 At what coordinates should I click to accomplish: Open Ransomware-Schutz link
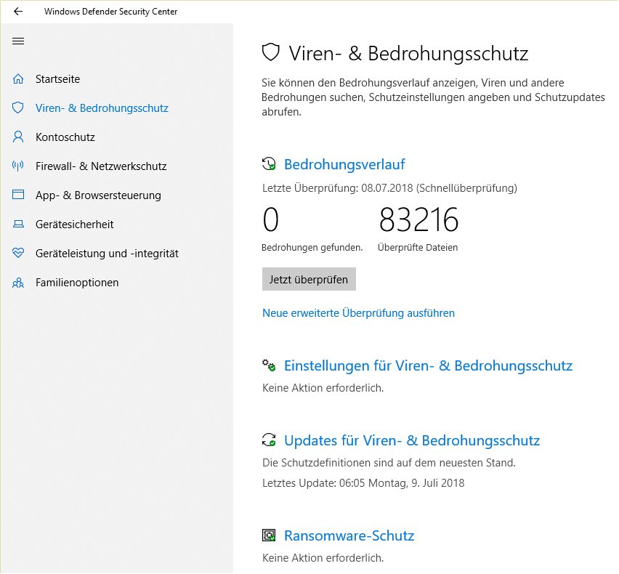pos(349,535)
